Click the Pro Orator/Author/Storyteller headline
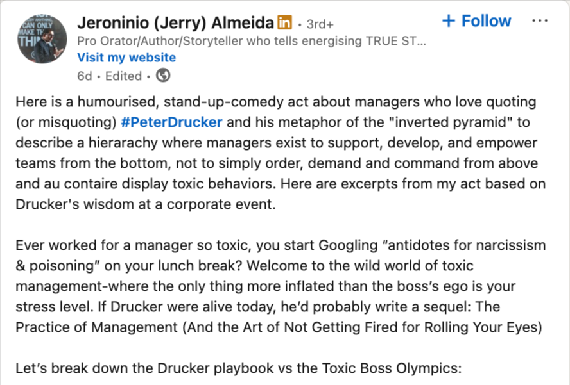Screen dimensions: 570x385 [x=252, y=41]
